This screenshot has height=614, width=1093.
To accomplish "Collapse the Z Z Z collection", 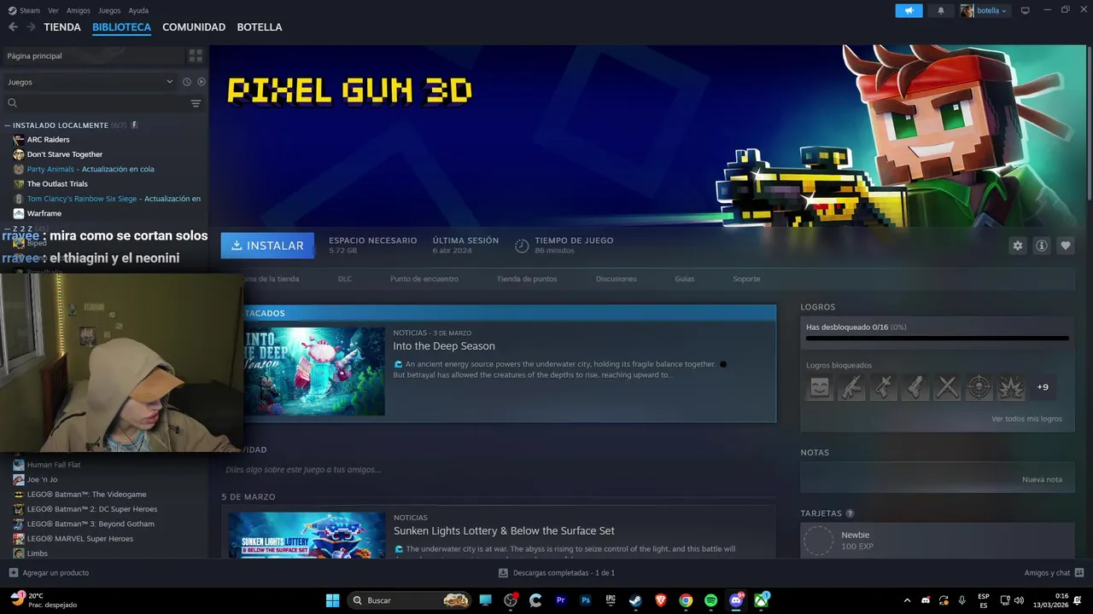I will pos(7,229).
